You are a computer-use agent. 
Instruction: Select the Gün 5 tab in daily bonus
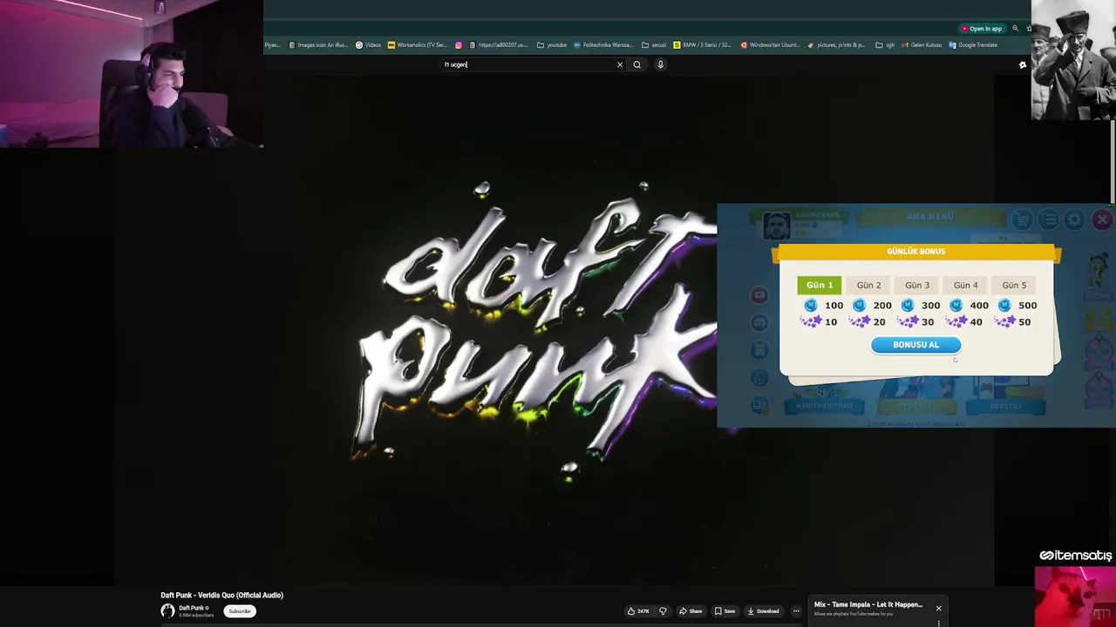[x=1014, y=285]
